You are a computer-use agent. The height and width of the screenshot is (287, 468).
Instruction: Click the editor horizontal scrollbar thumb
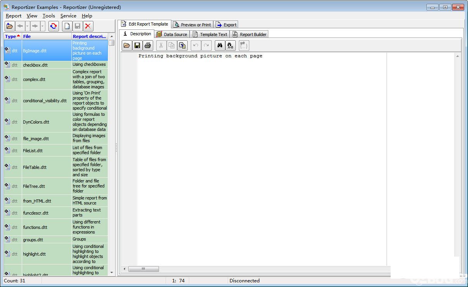click(143, 269)
